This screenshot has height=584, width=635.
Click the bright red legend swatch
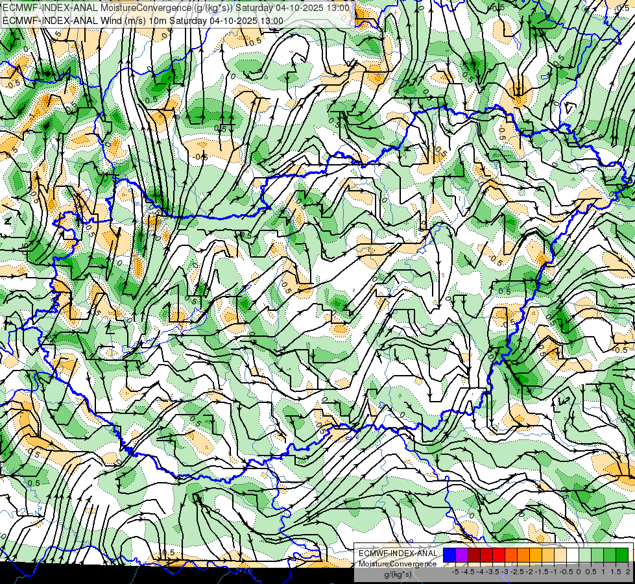point(499,555)
